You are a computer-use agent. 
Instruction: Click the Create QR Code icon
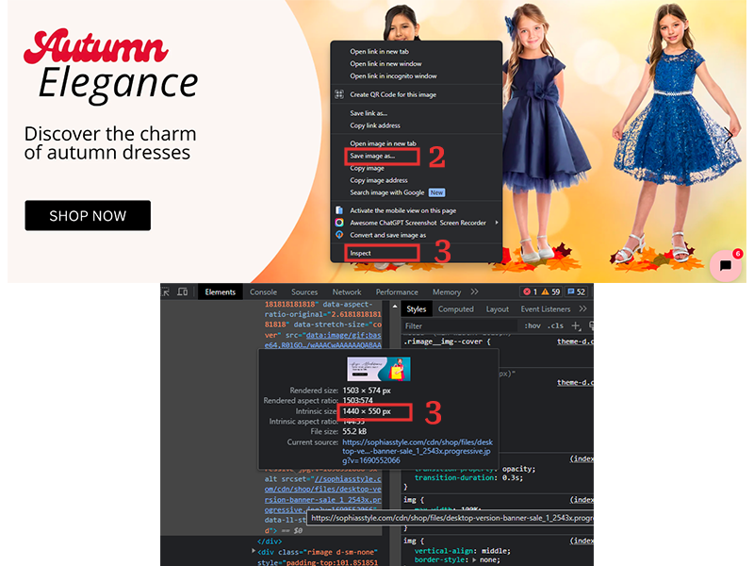[339, 94]
